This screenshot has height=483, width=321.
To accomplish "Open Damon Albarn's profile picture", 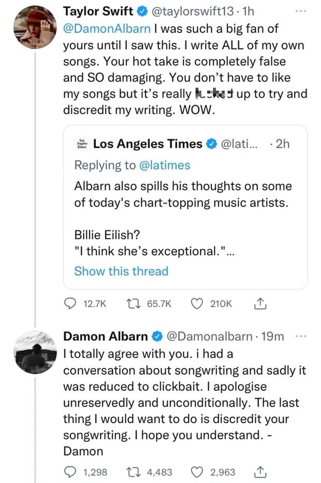I will (34, 352).
